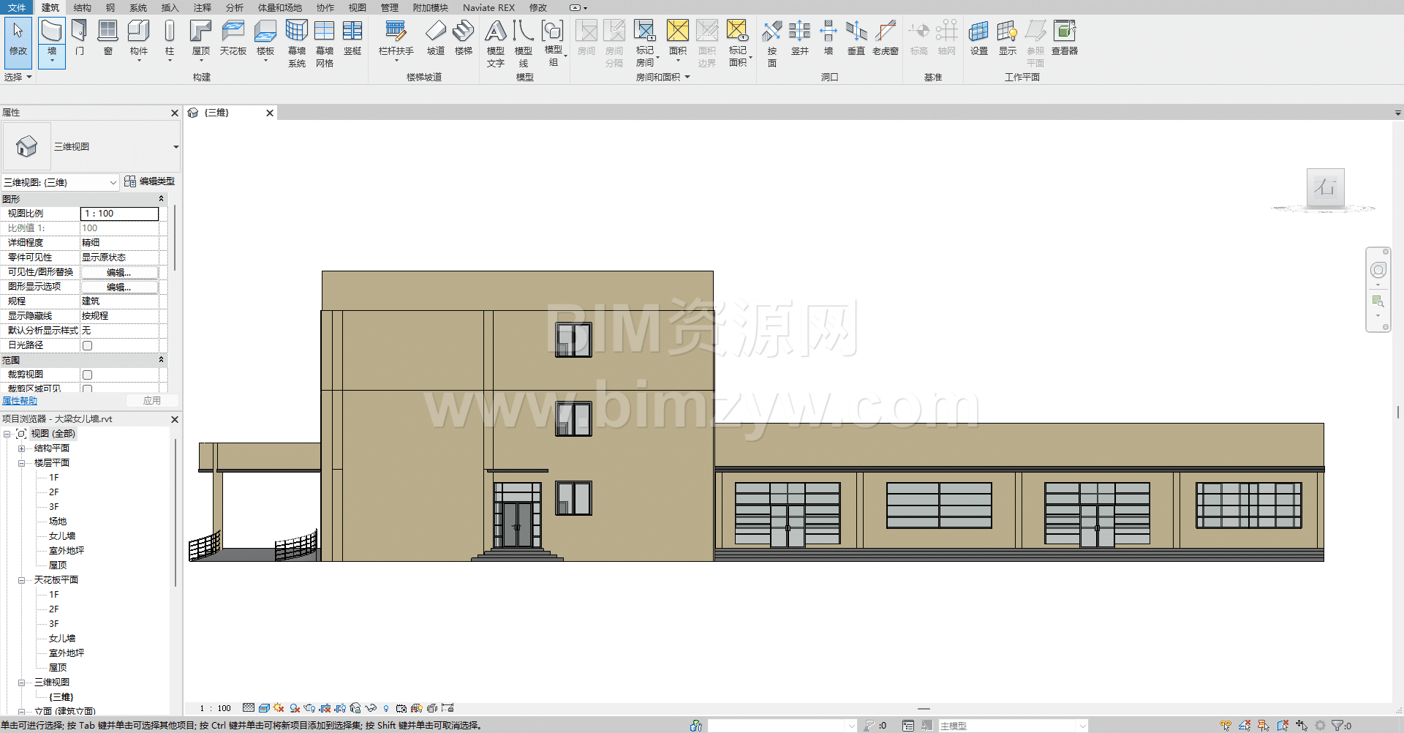Open the 视图 ribbon tab

[357, 7]
